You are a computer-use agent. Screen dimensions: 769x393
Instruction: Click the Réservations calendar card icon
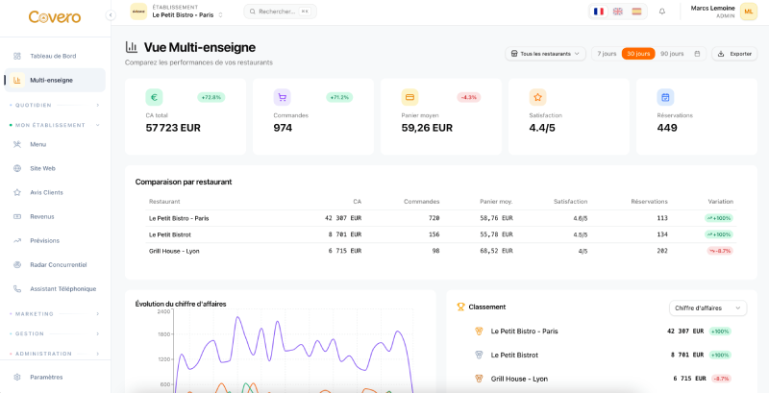pyautogui.click(x=665, y=97)
